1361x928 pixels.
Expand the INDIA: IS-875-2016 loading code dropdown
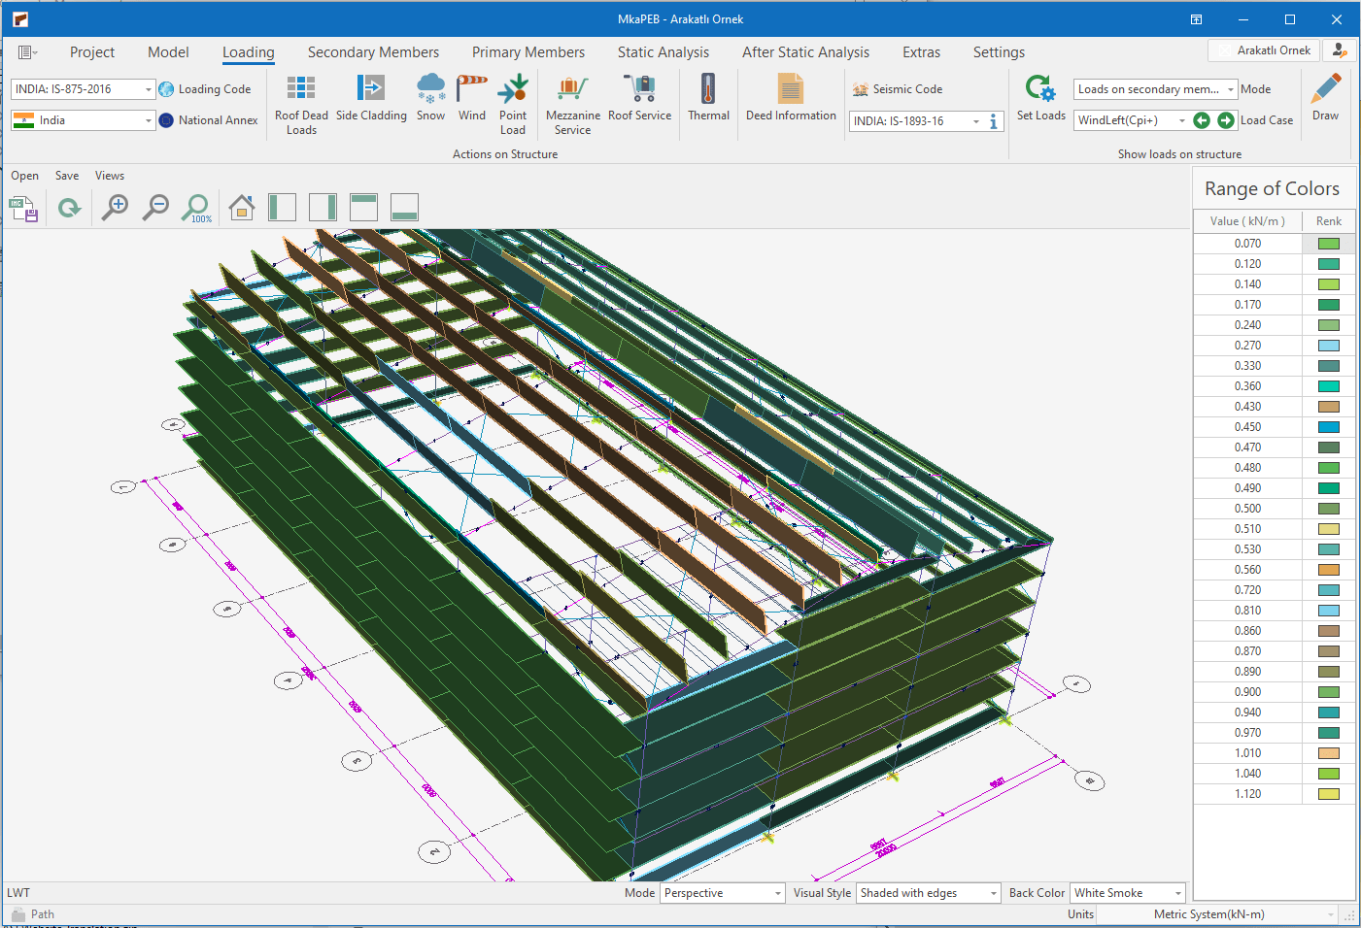148,89
